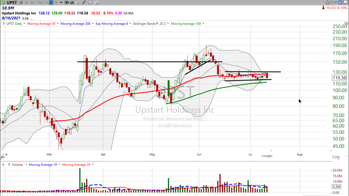The height and width of the screenshot is (196, 349).
Task: Click the 20.0M volume axis label
Action: point(337,170)
